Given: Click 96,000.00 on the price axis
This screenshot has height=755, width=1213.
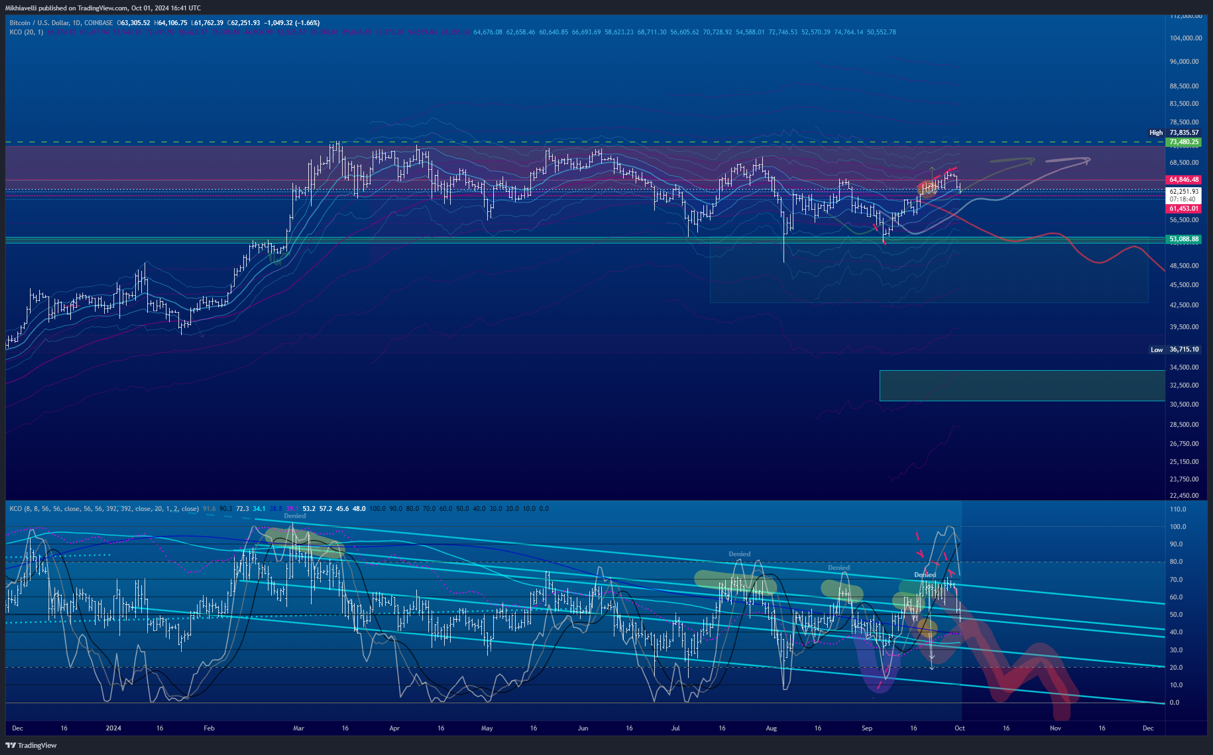Looking at the screenshot, I should tap(1184, 62).
